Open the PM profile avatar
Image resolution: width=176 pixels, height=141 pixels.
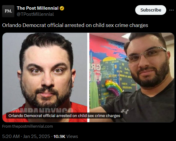[x=8, y=11]
